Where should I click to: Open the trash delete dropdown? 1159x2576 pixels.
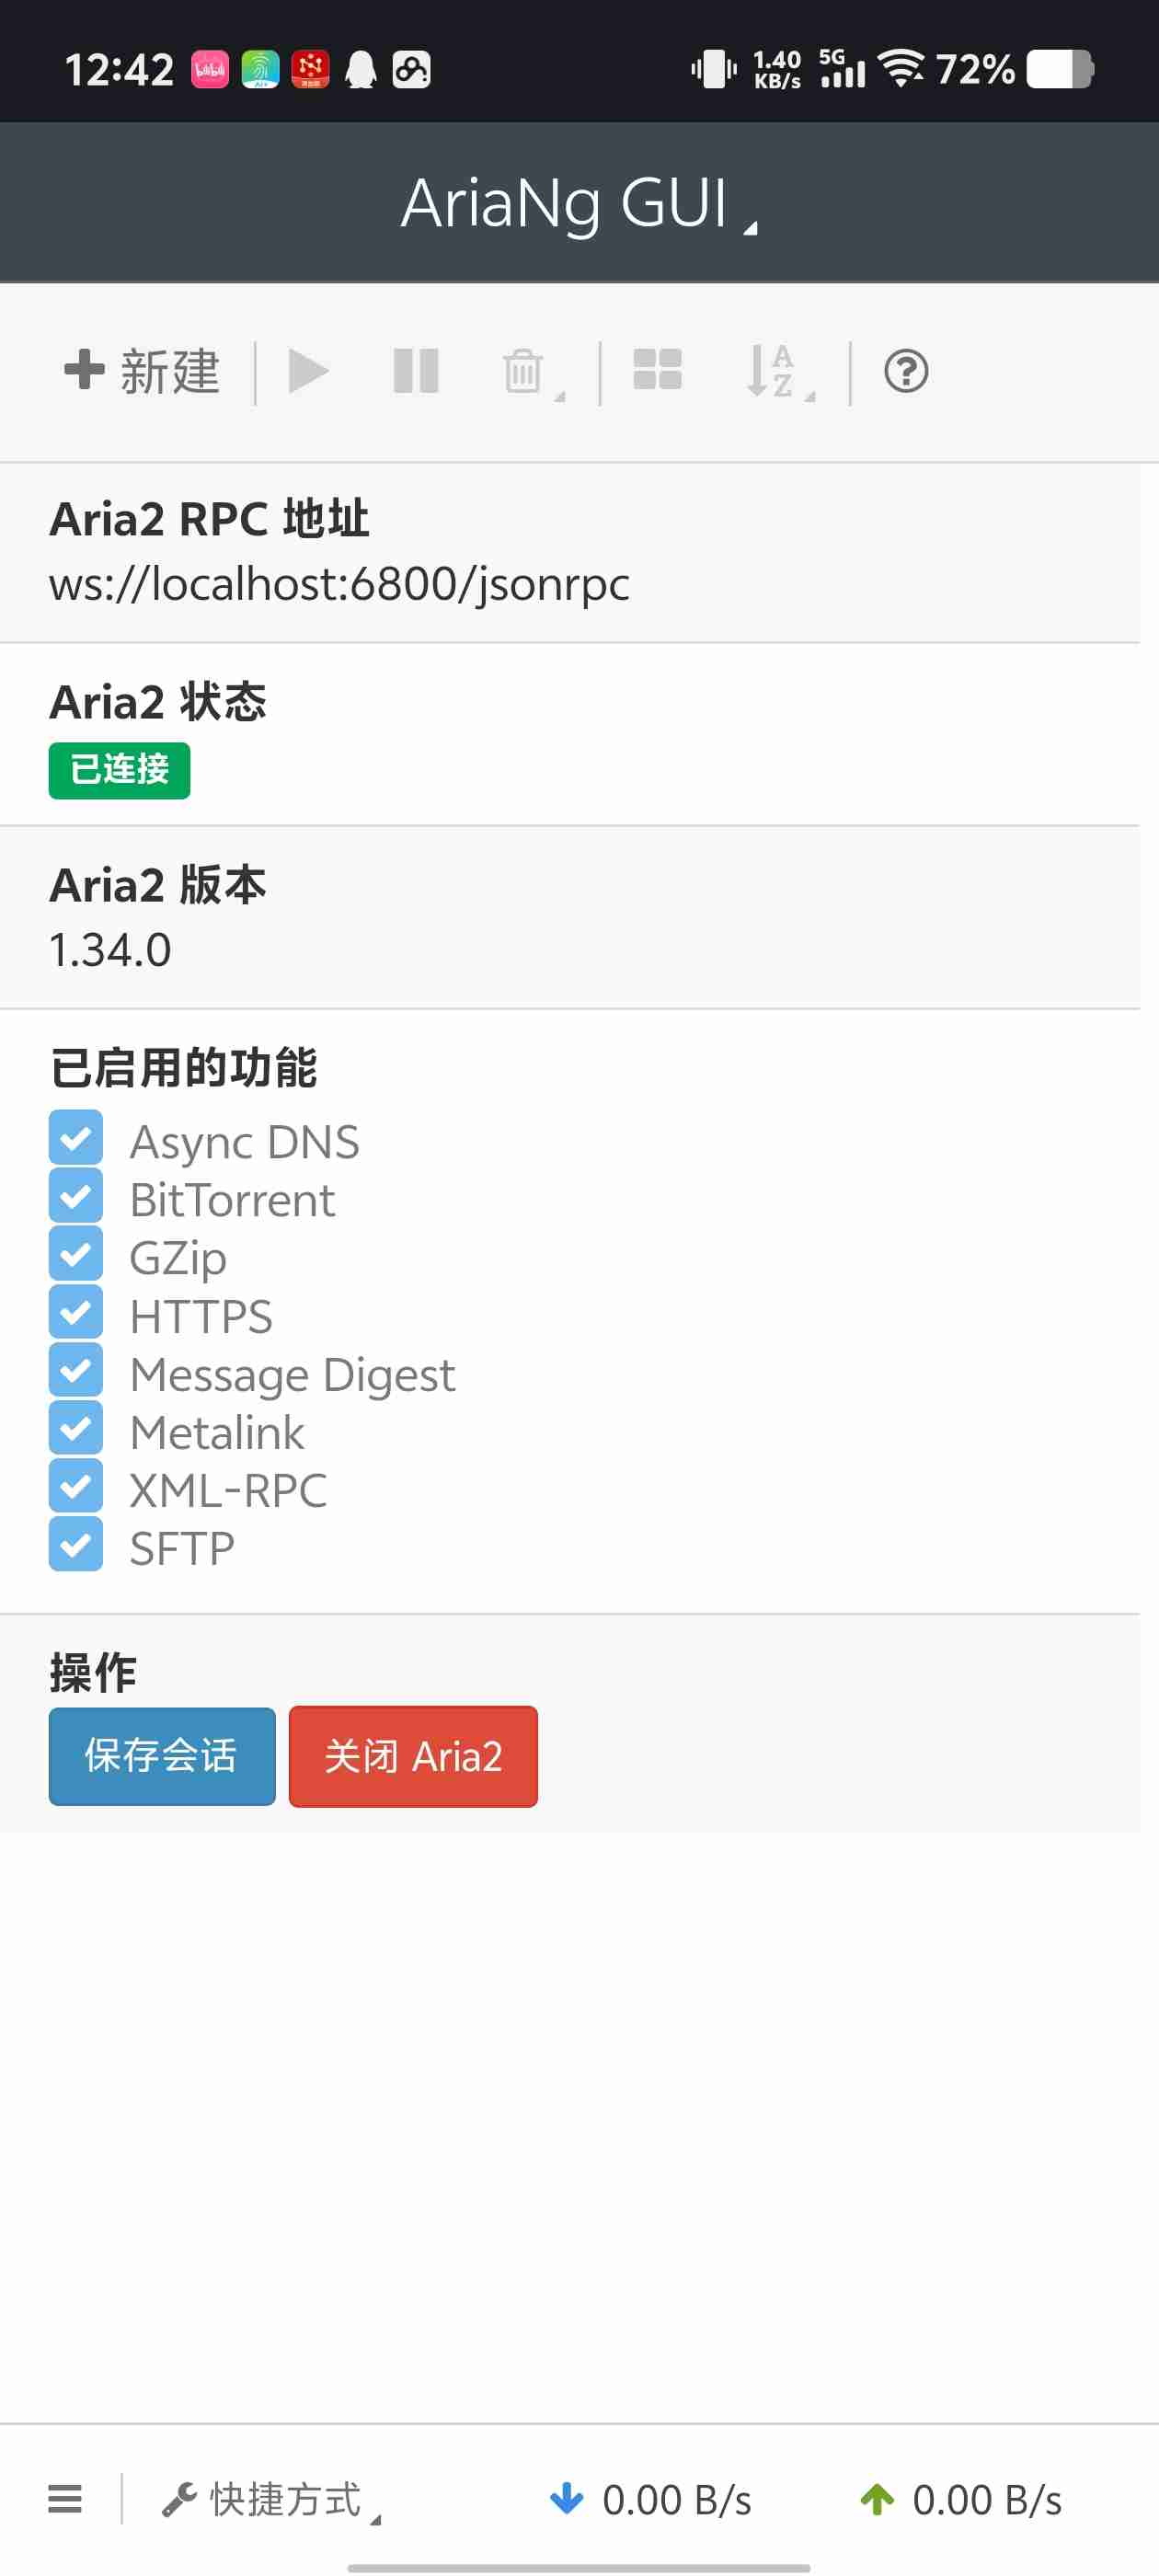(530, 372)
